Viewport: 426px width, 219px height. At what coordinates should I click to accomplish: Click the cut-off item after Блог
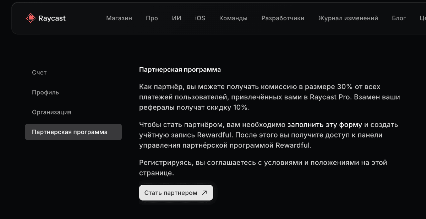[x=422, y=18]
